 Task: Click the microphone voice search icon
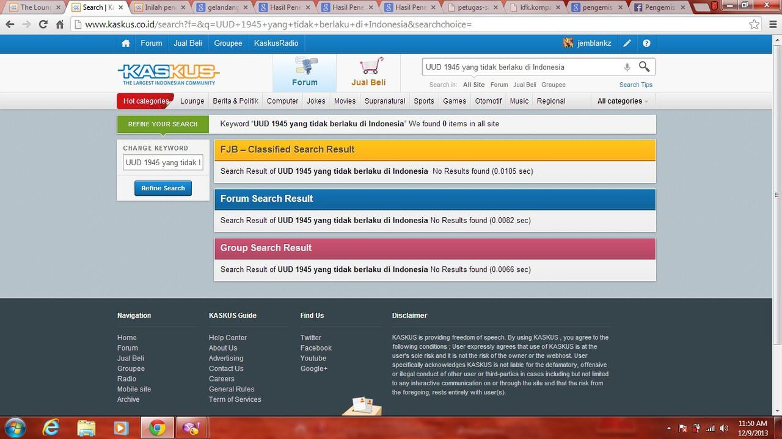[x=627, y=67]
